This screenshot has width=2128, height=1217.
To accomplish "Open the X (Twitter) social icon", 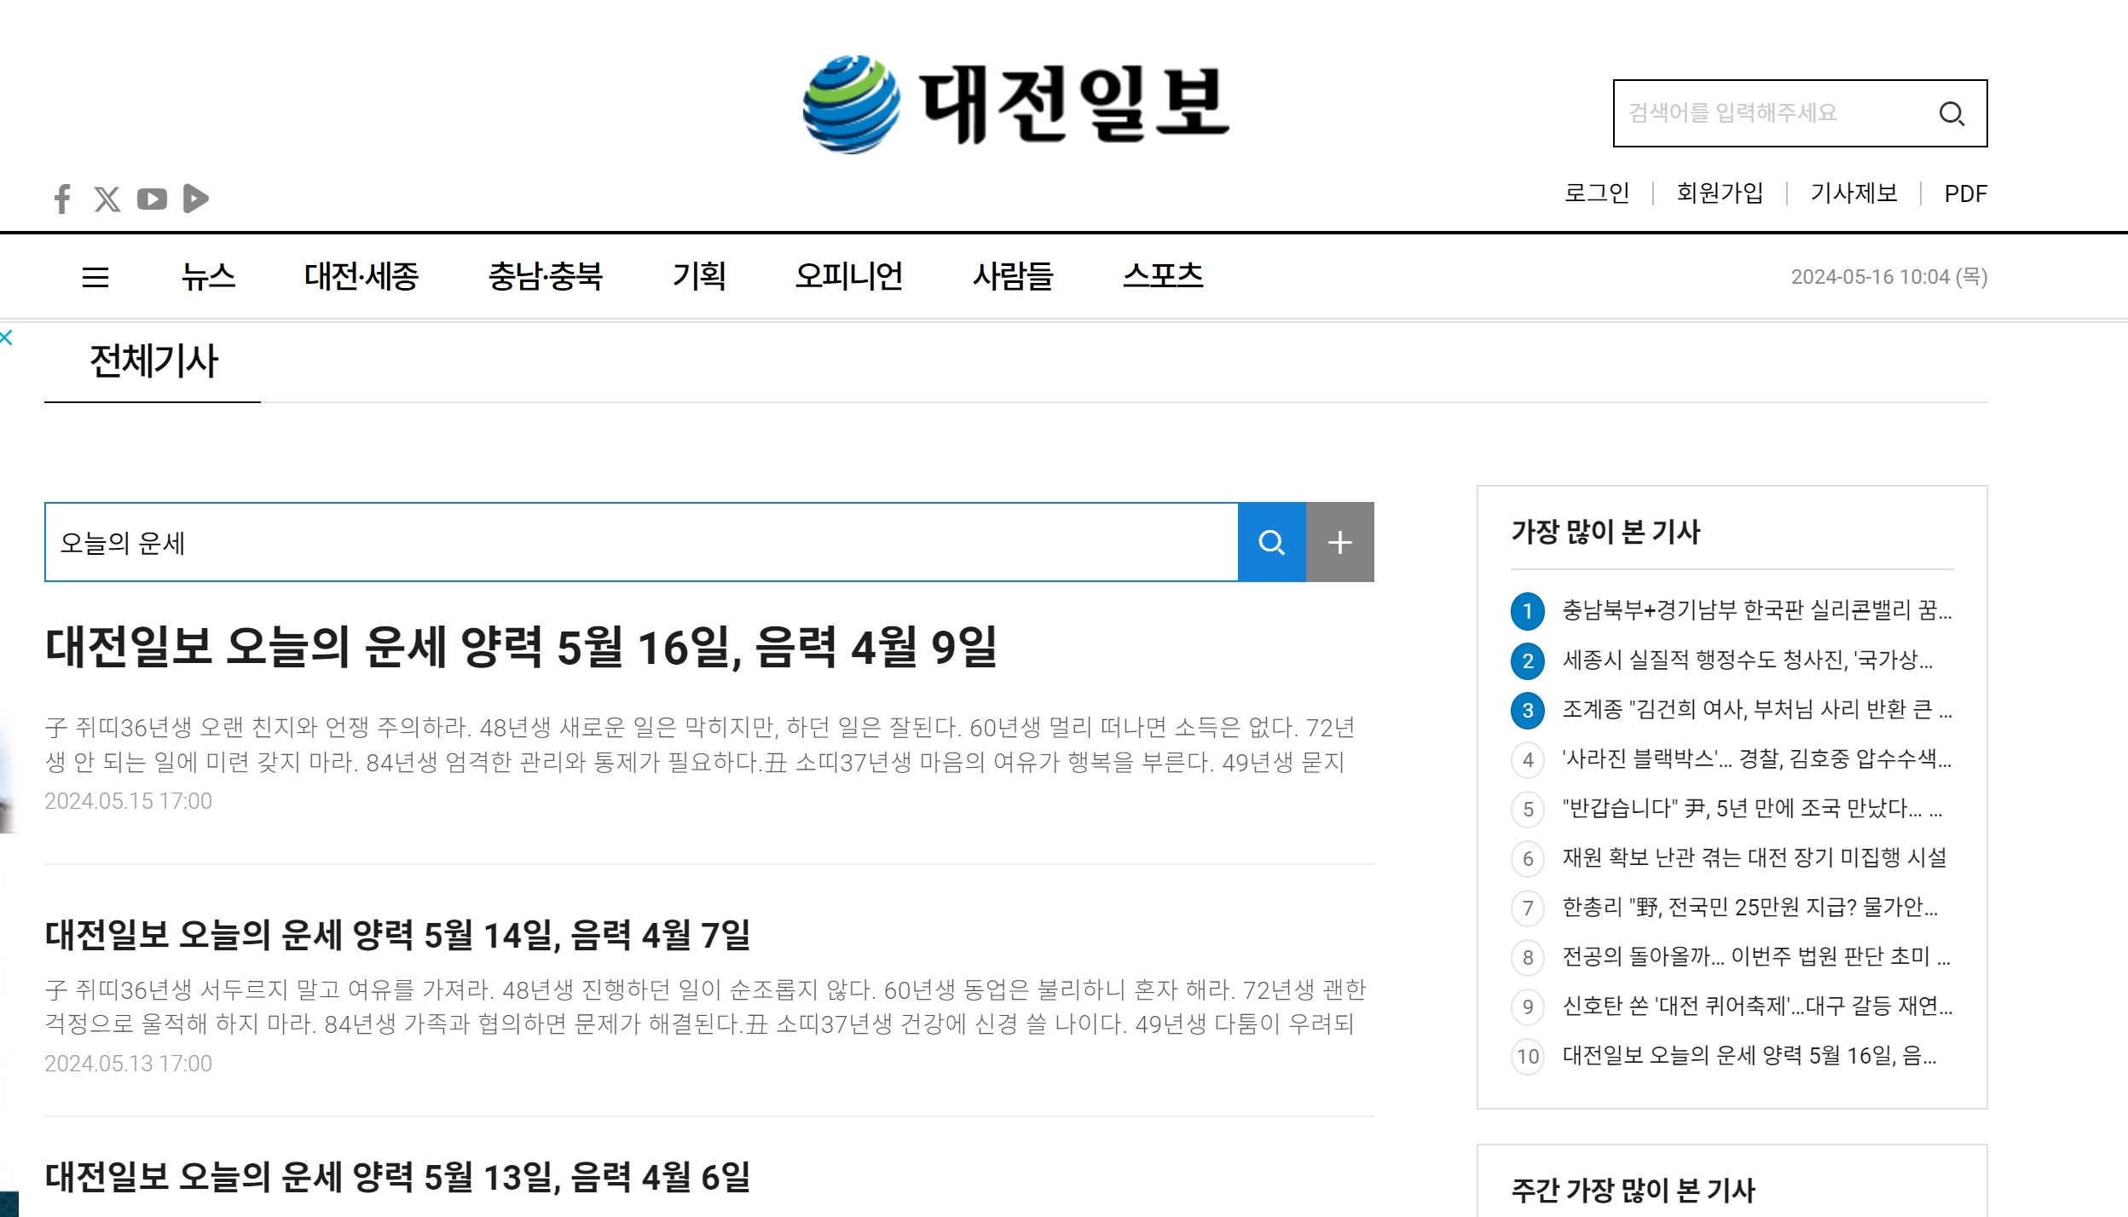I will [x=107, y=199].
